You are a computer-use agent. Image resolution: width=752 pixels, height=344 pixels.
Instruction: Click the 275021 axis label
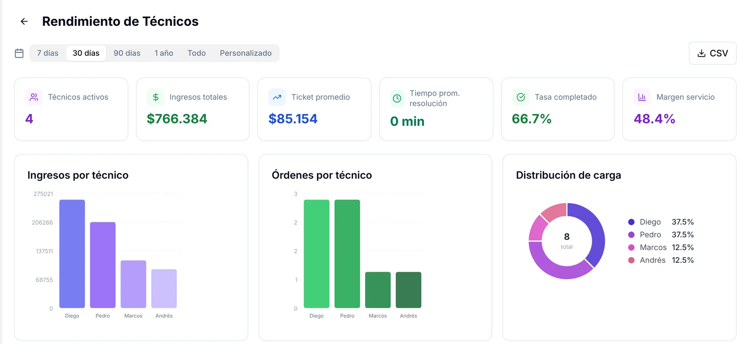pos(43,194)
